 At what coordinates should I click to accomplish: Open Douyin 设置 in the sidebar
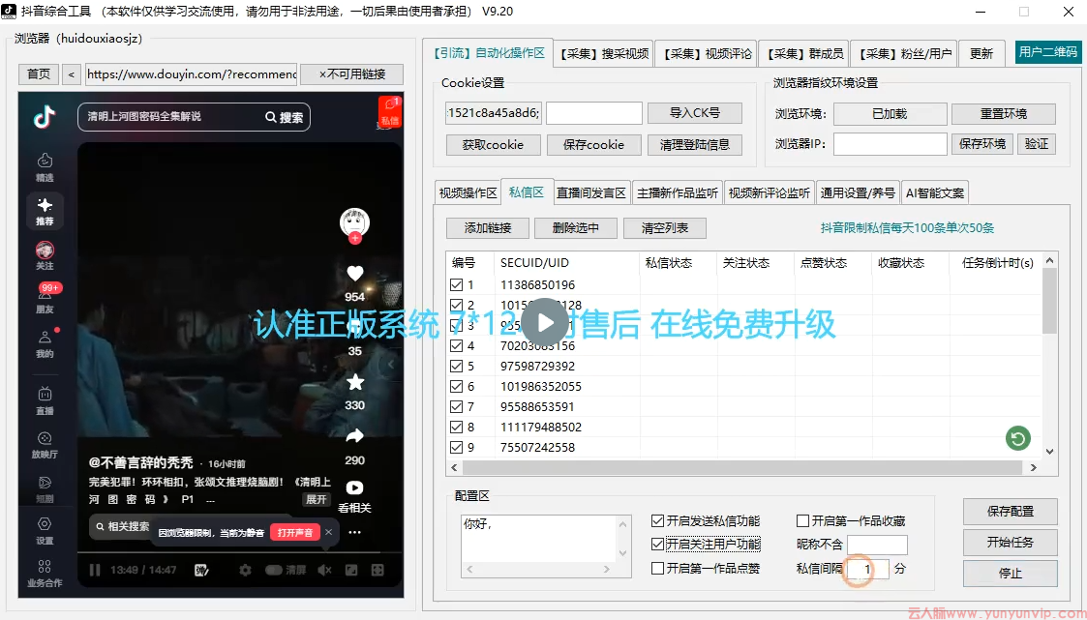[45, 531]
